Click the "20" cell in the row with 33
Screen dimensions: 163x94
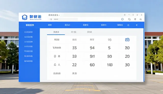tap(127, 56)
